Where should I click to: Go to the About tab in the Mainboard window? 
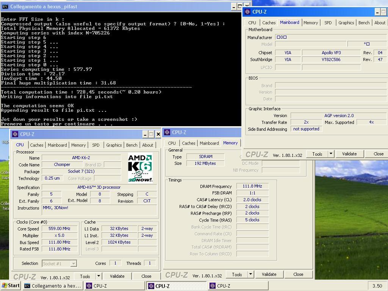click(x=380, y=22)
